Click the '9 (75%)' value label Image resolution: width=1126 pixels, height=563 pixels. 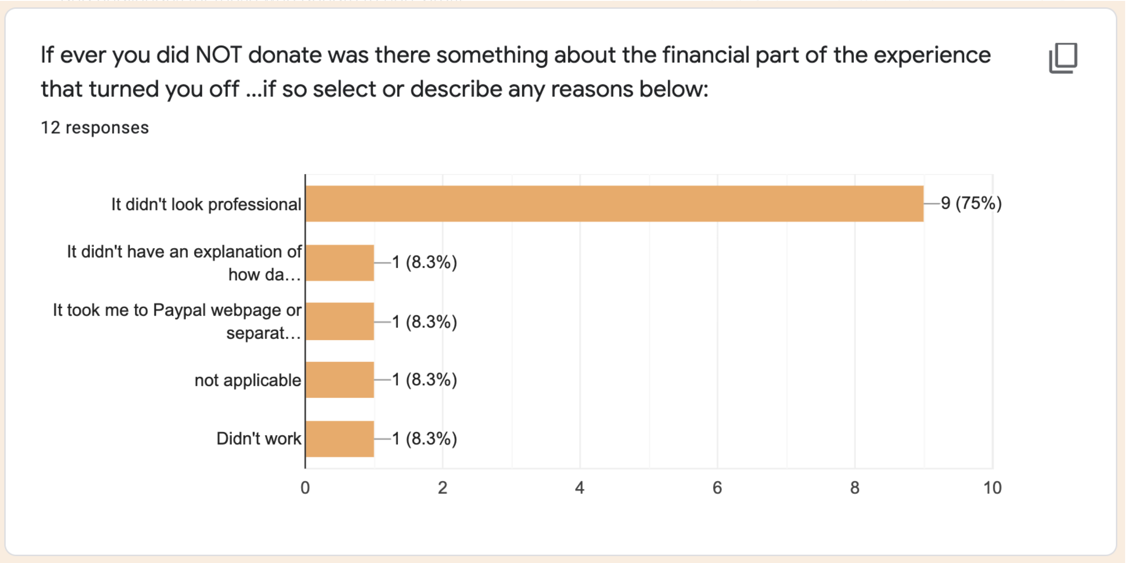click(971, 203)
